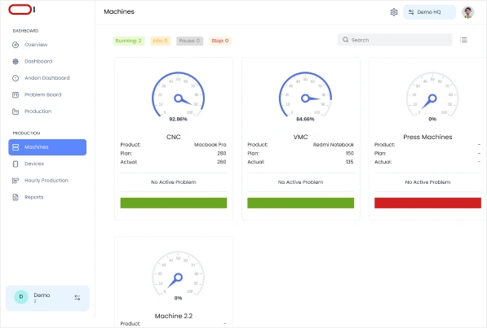
Task: Click the CNC gauge showing 92.86%
Action: [179, 96]
